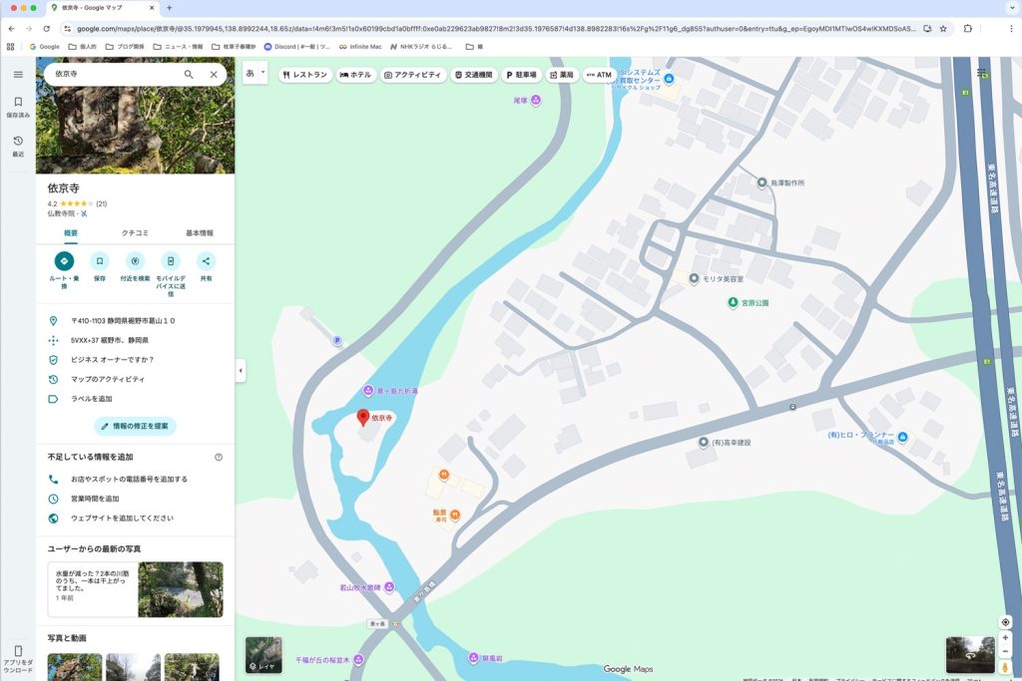Switch to the クチコミ tab
The height and width of the screenshot is (681, 1022).
pos(135,232)
